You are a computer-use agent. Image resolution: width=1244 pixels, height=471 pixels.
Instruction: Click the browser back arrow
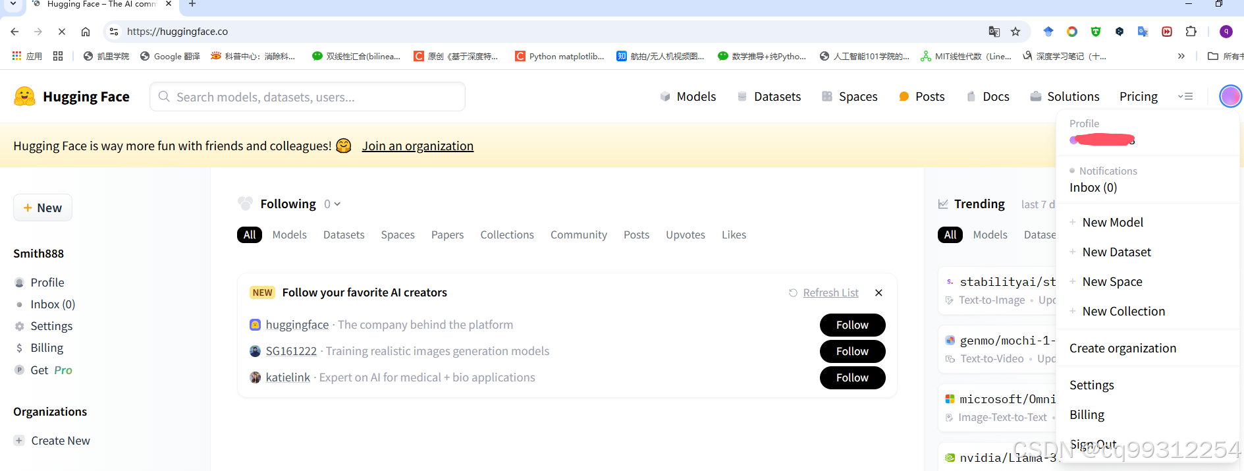click(14, 32)
